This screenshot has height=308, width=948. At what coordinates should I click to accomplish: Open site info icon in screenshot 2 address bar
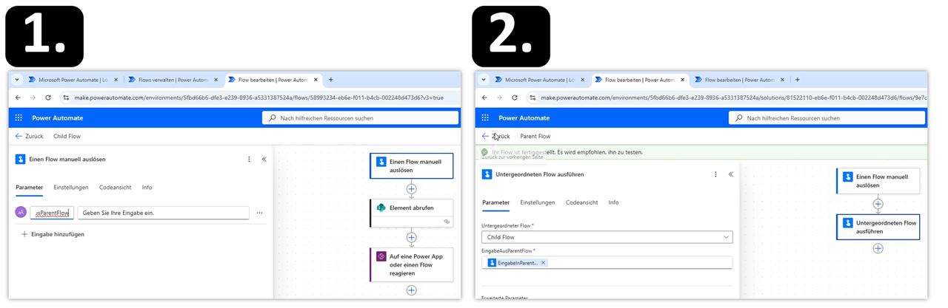point(533,97)
